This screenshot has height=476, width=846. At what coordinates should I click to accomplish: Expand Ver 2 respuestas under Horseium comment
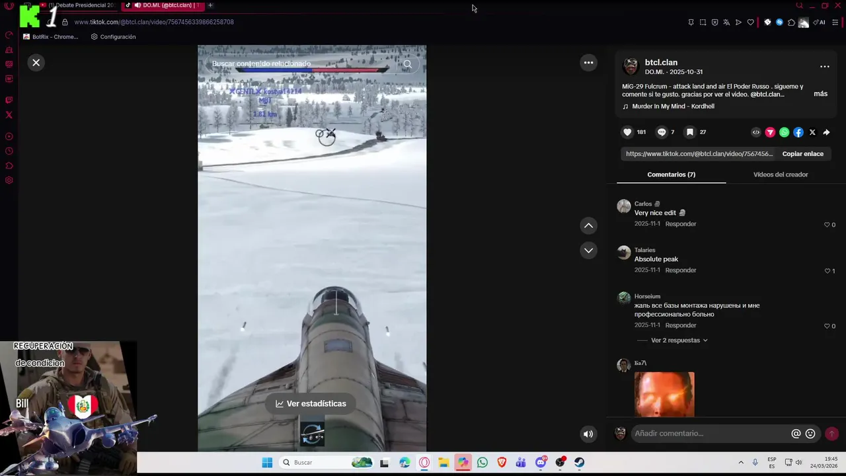coord(679,340)
